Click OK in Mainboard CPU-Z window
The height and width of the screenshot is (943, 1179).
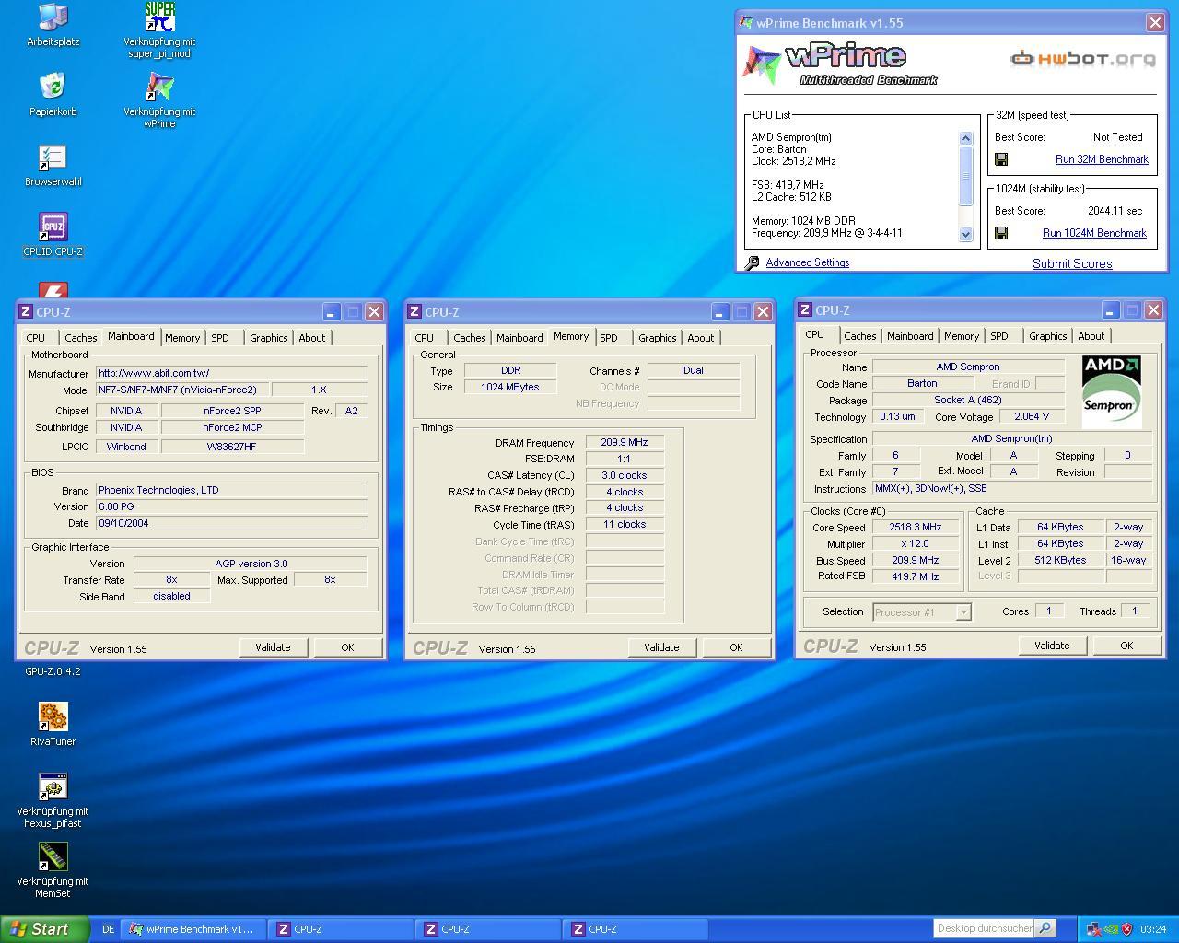click(x=347, y=647)
